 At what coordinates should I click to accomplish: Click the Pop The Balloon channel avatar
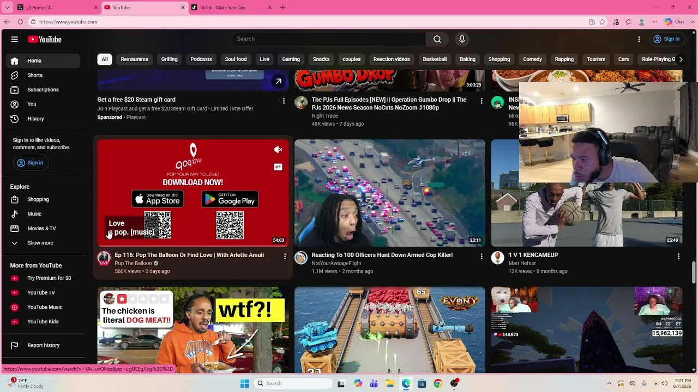click(x=104, y=258)
